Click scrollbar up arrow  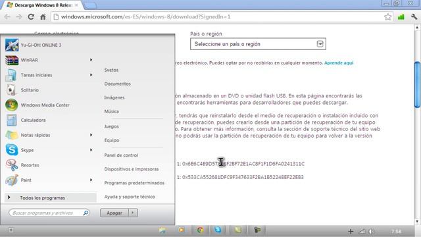[x=417, y=28]
